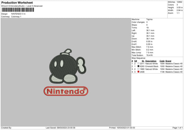The height and width of the screenshot is (130, 184).
Task: Click the "Description" column header
Action: click(x=151, y=61)
